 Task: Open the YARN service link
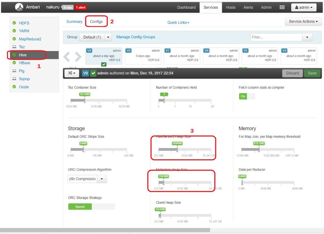pos(24,31)
